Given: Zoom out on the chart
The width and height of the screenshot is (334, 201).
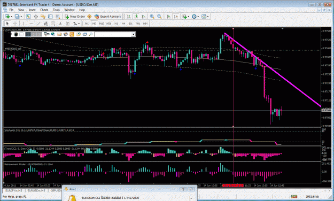Looking at the screenshot, I should pos(159,17).
